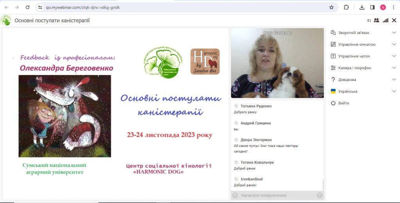Click the presenter's webcam video thumbnail

[277, 63]
